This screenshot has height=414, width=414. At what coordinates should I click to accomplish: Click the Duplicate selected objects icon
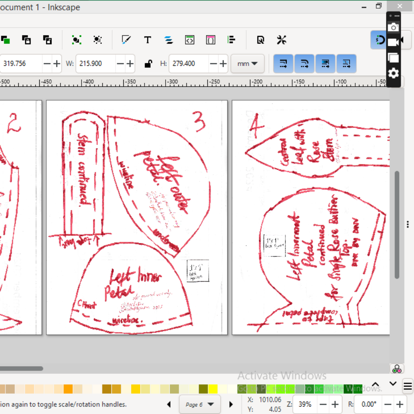5,40
